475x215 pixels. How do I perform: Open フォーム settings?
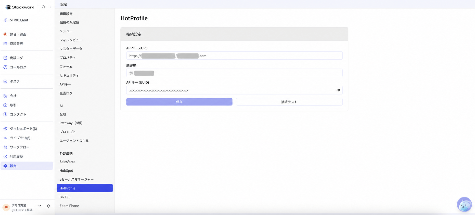[x=66, y=66]
